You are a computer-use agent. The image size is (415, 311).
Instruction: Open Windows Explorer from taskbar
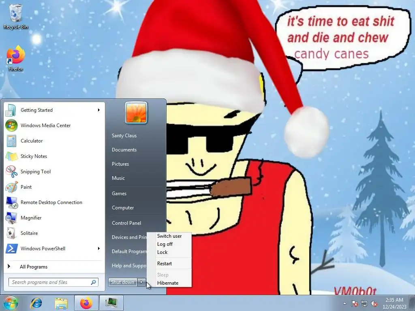[61, 303]
